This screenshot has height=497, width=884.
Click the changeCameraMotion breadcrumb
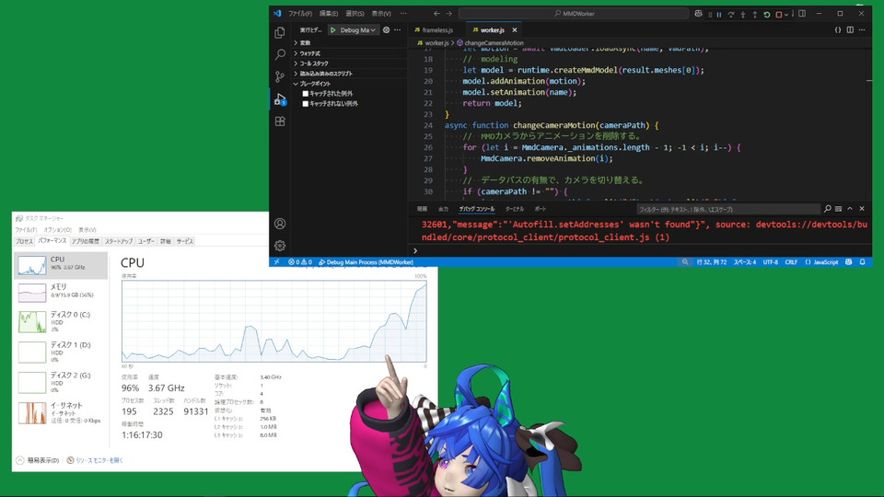(x=489, y=43)
